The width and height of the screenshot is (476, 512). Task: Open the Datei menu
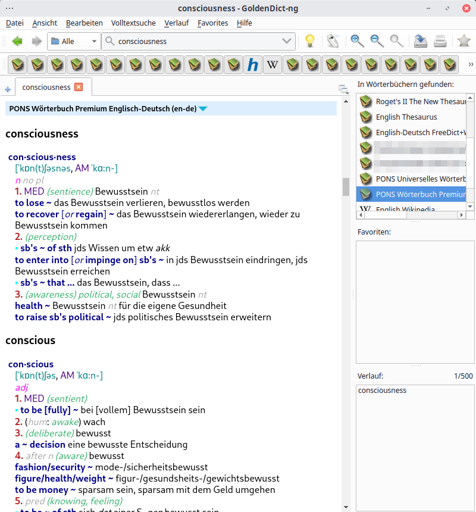15,23
